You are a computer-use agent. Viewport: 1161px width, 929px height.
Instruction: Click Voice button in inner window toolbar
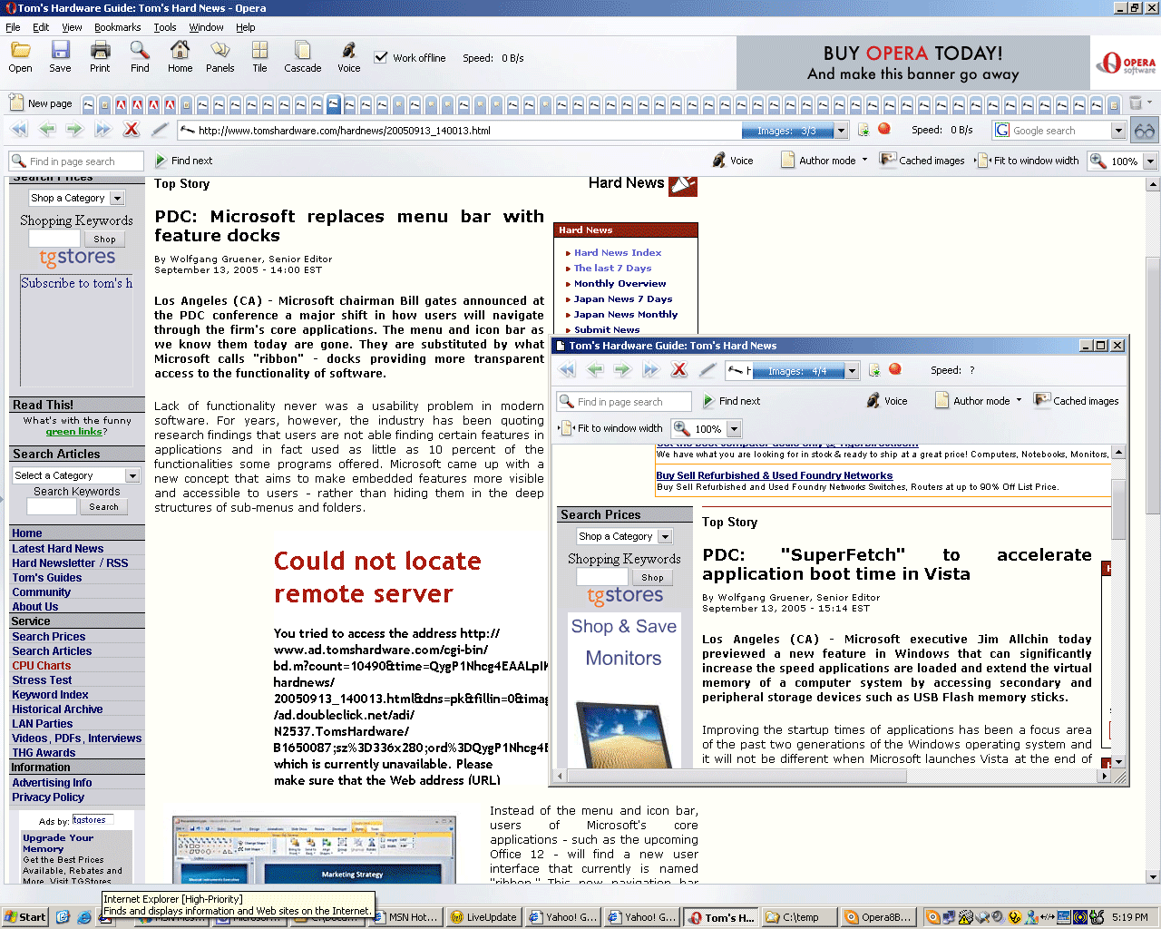pyautogui.click(x=887, y=401)
